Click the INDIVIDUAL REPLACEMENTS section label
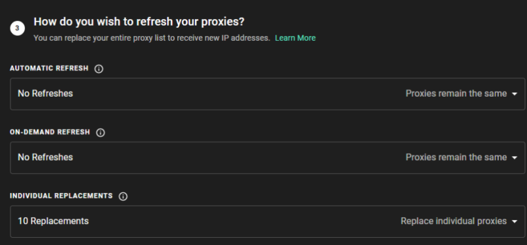This screenshot has height=245, width=527. (61, 196)
